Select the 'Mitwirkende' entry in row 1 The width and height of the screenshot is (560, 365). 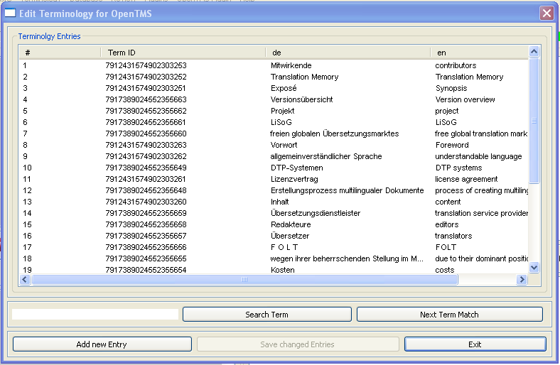(x=291, y=65)
